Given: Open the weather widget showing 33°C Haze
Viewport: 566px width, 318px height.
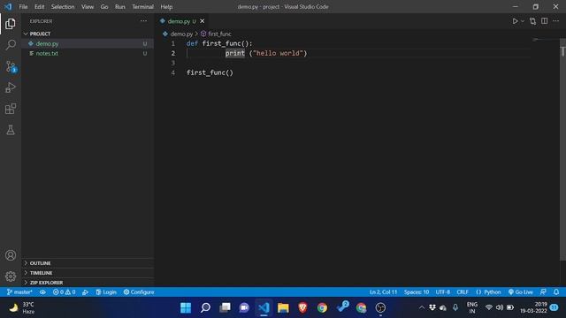Looking at the screenshot, I should click(21, 308).
